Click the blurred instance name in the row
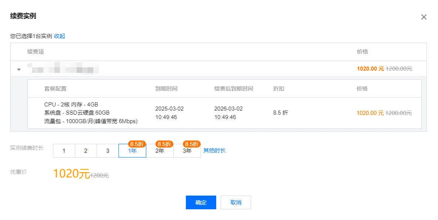 [x=62, y=69]
